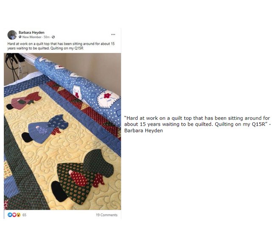
Task: Open the quilt photo in the post
Action: tap(62, 131)
